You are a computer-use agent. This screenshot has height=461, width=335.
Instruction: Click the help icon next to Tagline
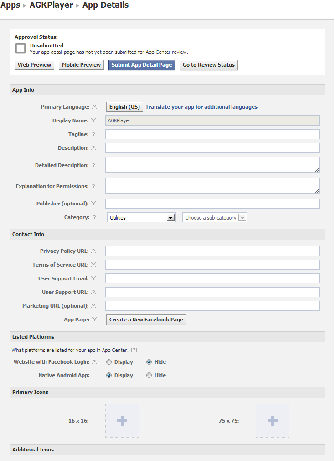tap(93, 134)
